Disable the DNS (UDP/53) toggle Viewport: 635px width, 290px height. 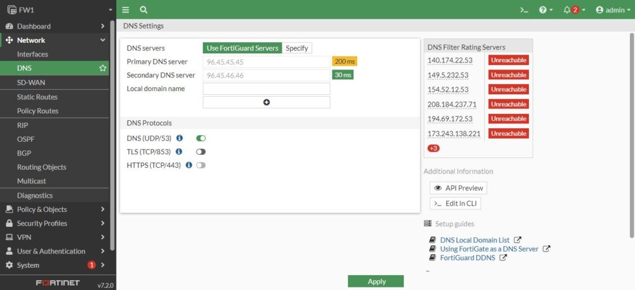click(x=201, y=138)
